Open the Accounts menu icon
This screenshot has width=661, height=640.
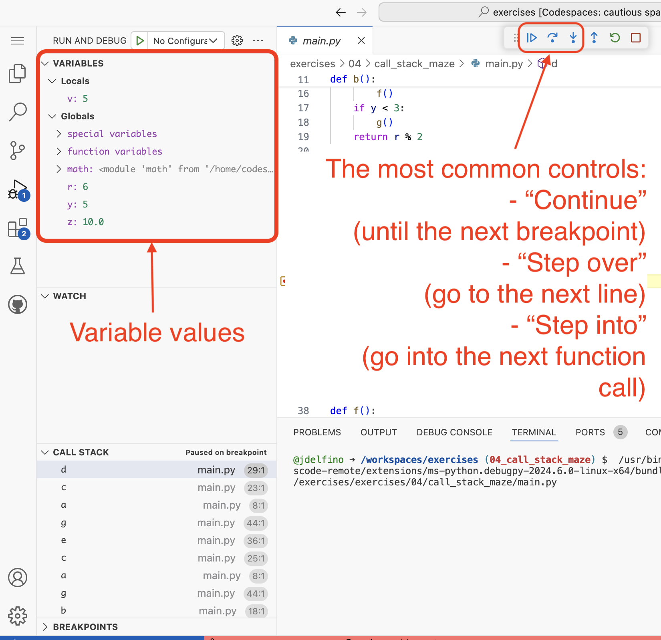[x=18, y=578]
